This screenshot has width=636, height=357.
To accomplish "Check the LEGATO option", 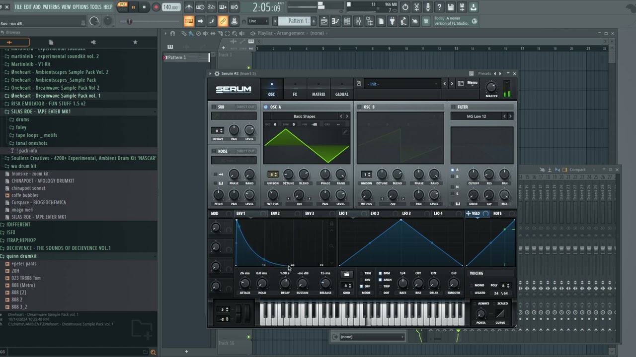I will point(471,293).
